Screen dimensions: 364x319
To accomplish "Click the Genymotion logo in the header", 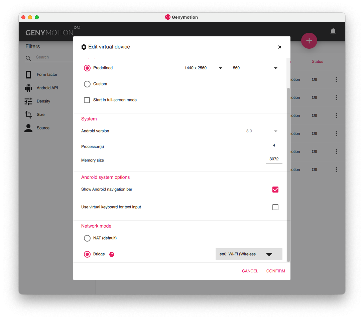I will click(x=53, y=31).
